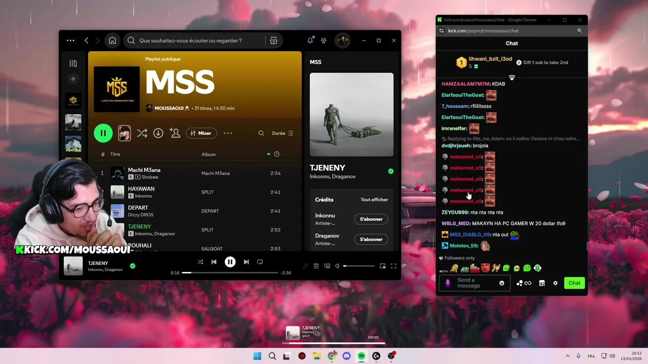Open Friend Activity icon
Screen dimensions: 648x364
323,40
